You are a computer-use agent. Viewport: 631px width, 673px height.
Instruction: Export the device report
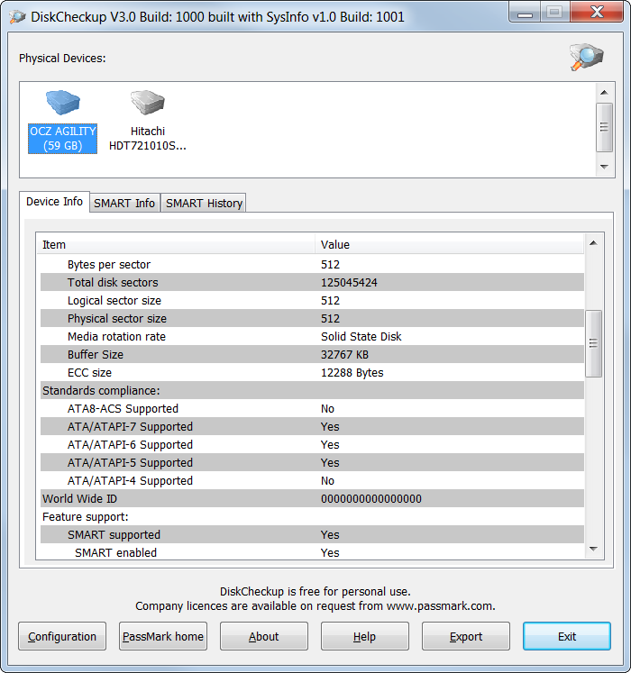point(466,636)
